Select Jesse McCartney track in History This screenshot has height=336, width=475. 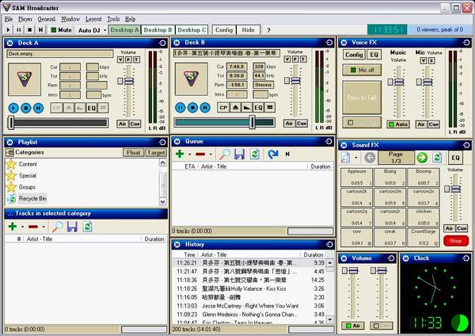250,306
